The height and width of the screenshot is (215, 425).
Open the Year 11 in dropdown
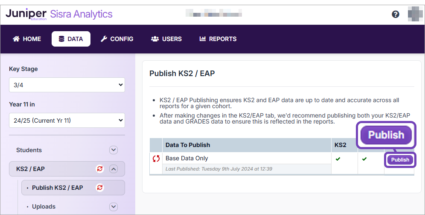(67, 121)
